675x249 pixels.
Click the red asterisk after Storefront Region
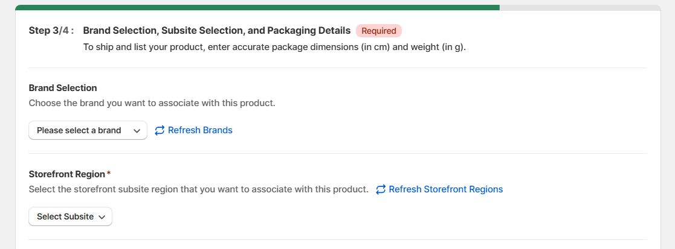tap(109, 174)
